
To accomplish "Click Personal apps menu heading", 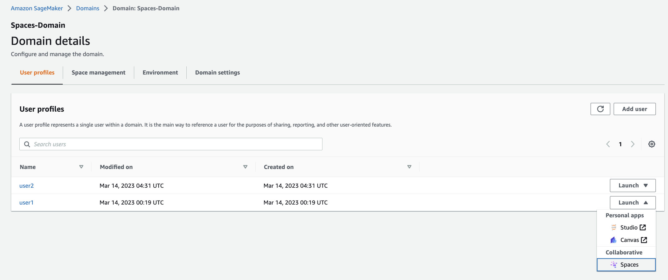I will [625, 215].
